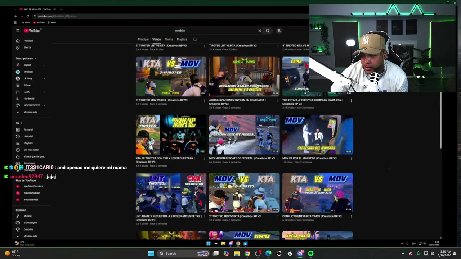Open YouTube Kids from sidebar

[x=31, y=200]
